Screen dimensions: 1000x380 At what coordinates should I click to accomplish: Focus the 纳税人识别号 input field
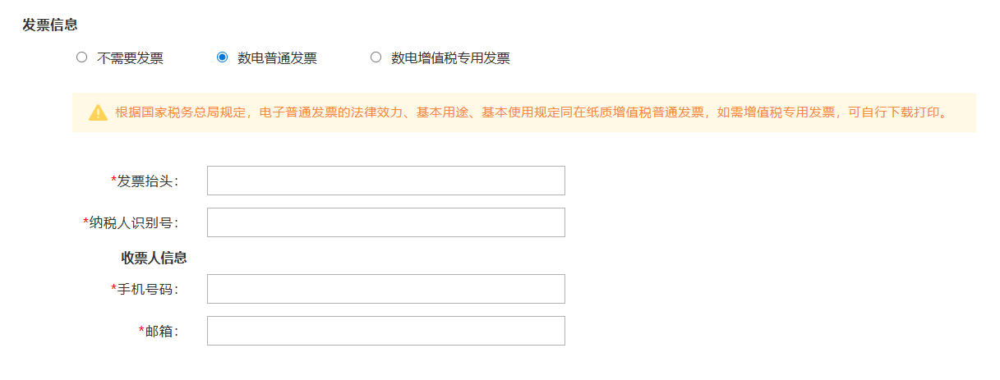(x=386, y=222)
